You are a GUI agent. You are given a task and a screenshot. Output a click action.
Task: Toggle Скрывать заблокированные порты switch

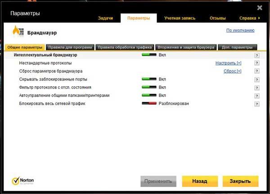pyautogui.click(x=149, y=79)
